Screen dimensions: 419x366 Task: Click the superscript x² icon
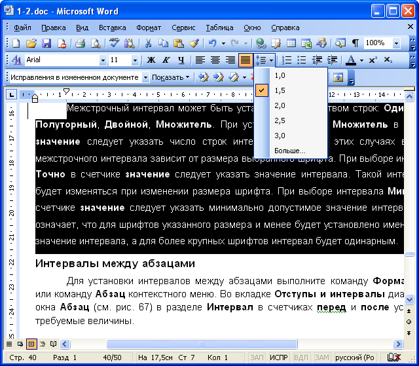373,60
